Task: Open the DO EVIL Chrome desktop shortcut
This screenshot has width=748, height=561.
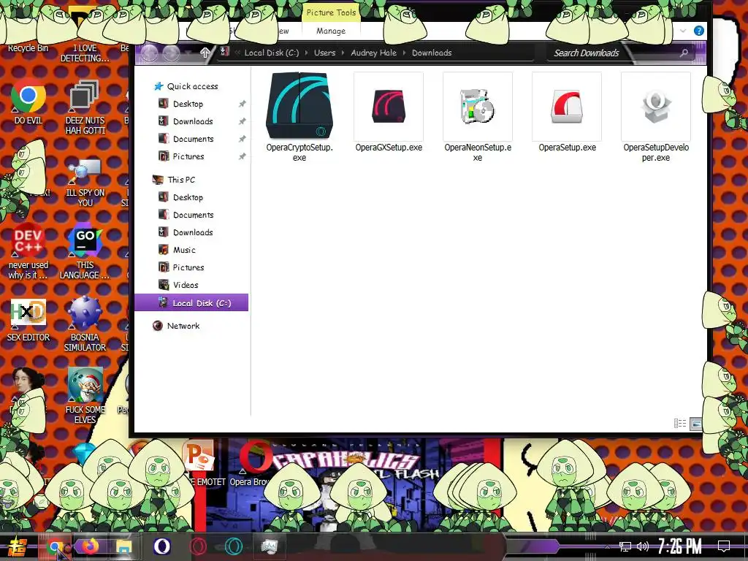Action: (28, 102)
